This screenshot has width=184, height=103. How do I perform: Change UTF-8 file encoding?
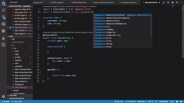pyautogui.click(x=151, y=102)
